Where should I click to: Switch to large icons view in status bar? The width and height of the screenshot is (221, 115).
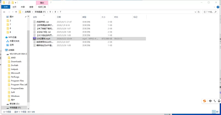(x=217, y=112)
